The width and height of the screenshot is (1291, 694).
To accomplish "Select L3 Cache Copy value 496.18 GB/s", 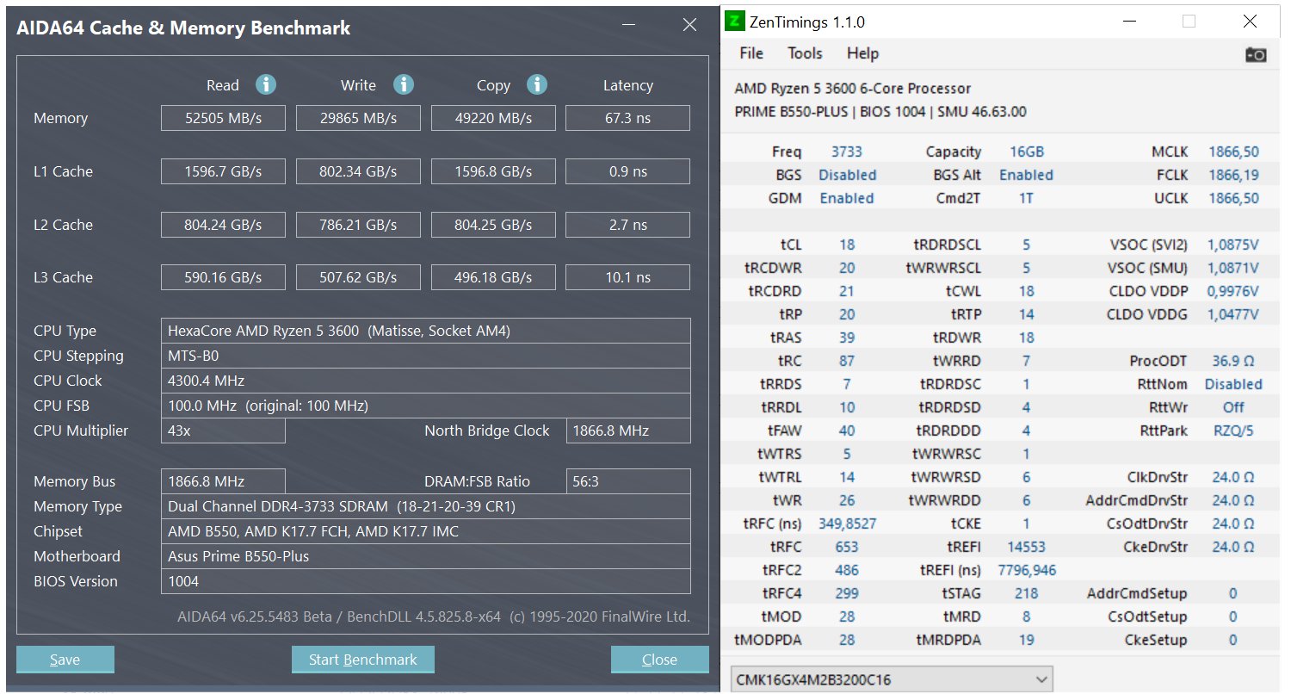I will pos(493,277).
